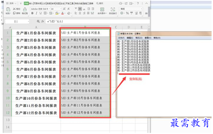Image resolution: width=213 pixels, height=134 pixels.
Task: Toggle bold formatting
Action: [32, 13]
